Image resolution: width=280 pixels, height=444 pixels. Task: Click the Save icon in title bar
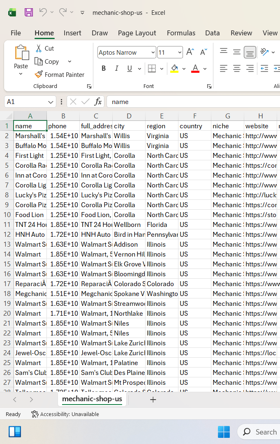tap(29, 12)
